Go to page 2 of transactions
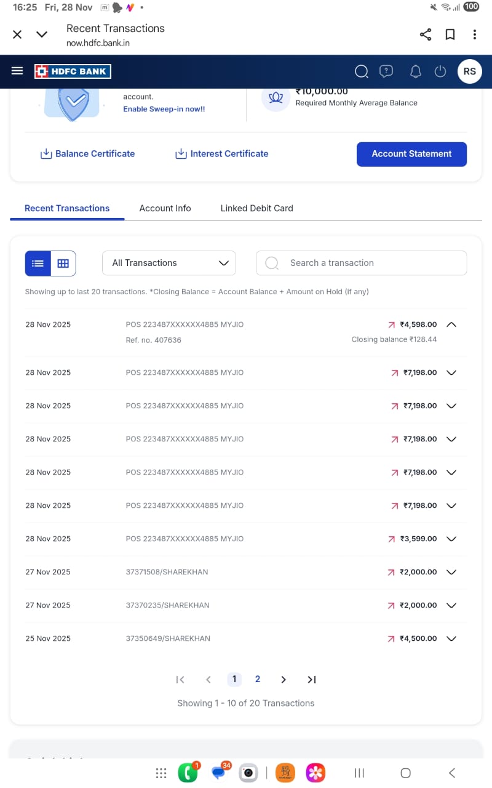 pyautogui.click(x=258, y=679)
